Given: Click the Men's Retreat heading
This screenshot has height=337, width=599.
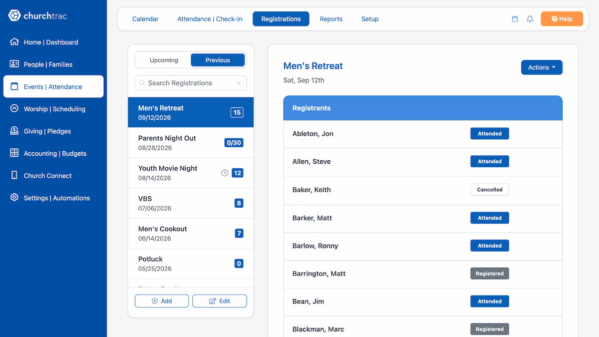Looking at the screenshot, I should pos(313,66).
